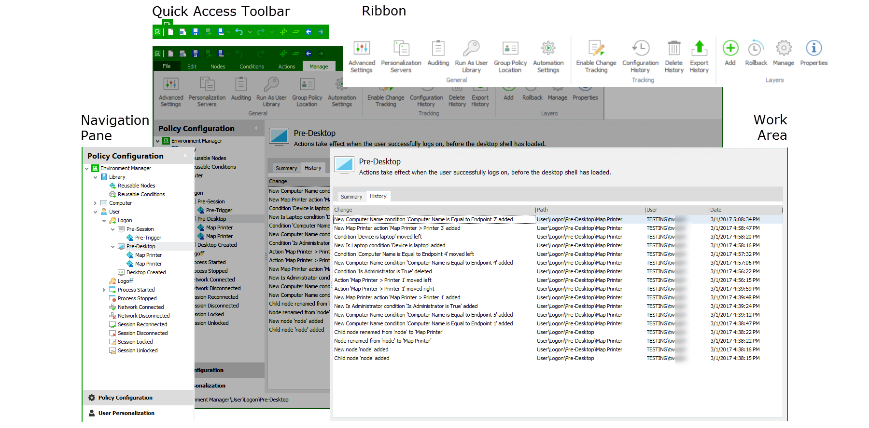Viewport: 869px width, 428px height.
Task: Sort by the Date column header
Action: tap(744, 210)
